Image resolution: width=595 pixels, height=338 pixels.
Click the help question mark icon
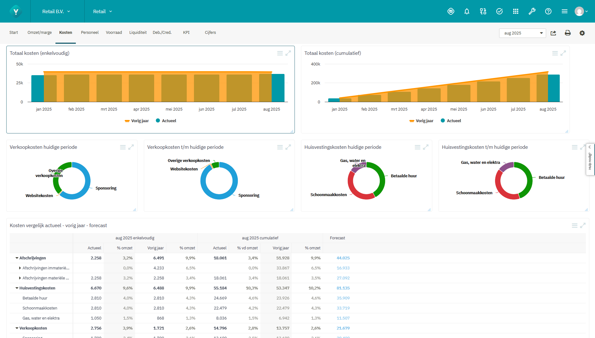[548, 12]
